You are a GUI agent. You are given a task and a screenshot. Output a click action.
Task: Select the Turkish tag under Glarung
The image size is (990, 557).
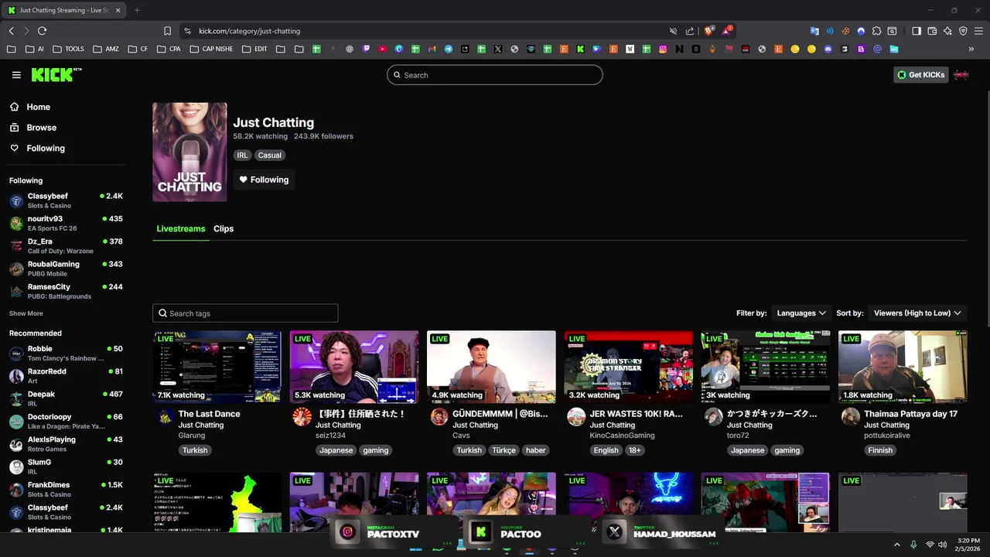coord(195,450)
